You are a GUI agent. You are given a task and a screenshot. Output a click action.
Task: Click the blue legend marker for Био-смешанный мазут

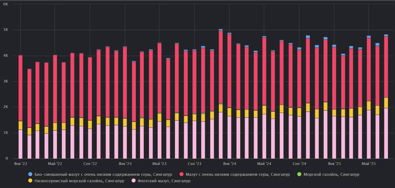(30, 174)
